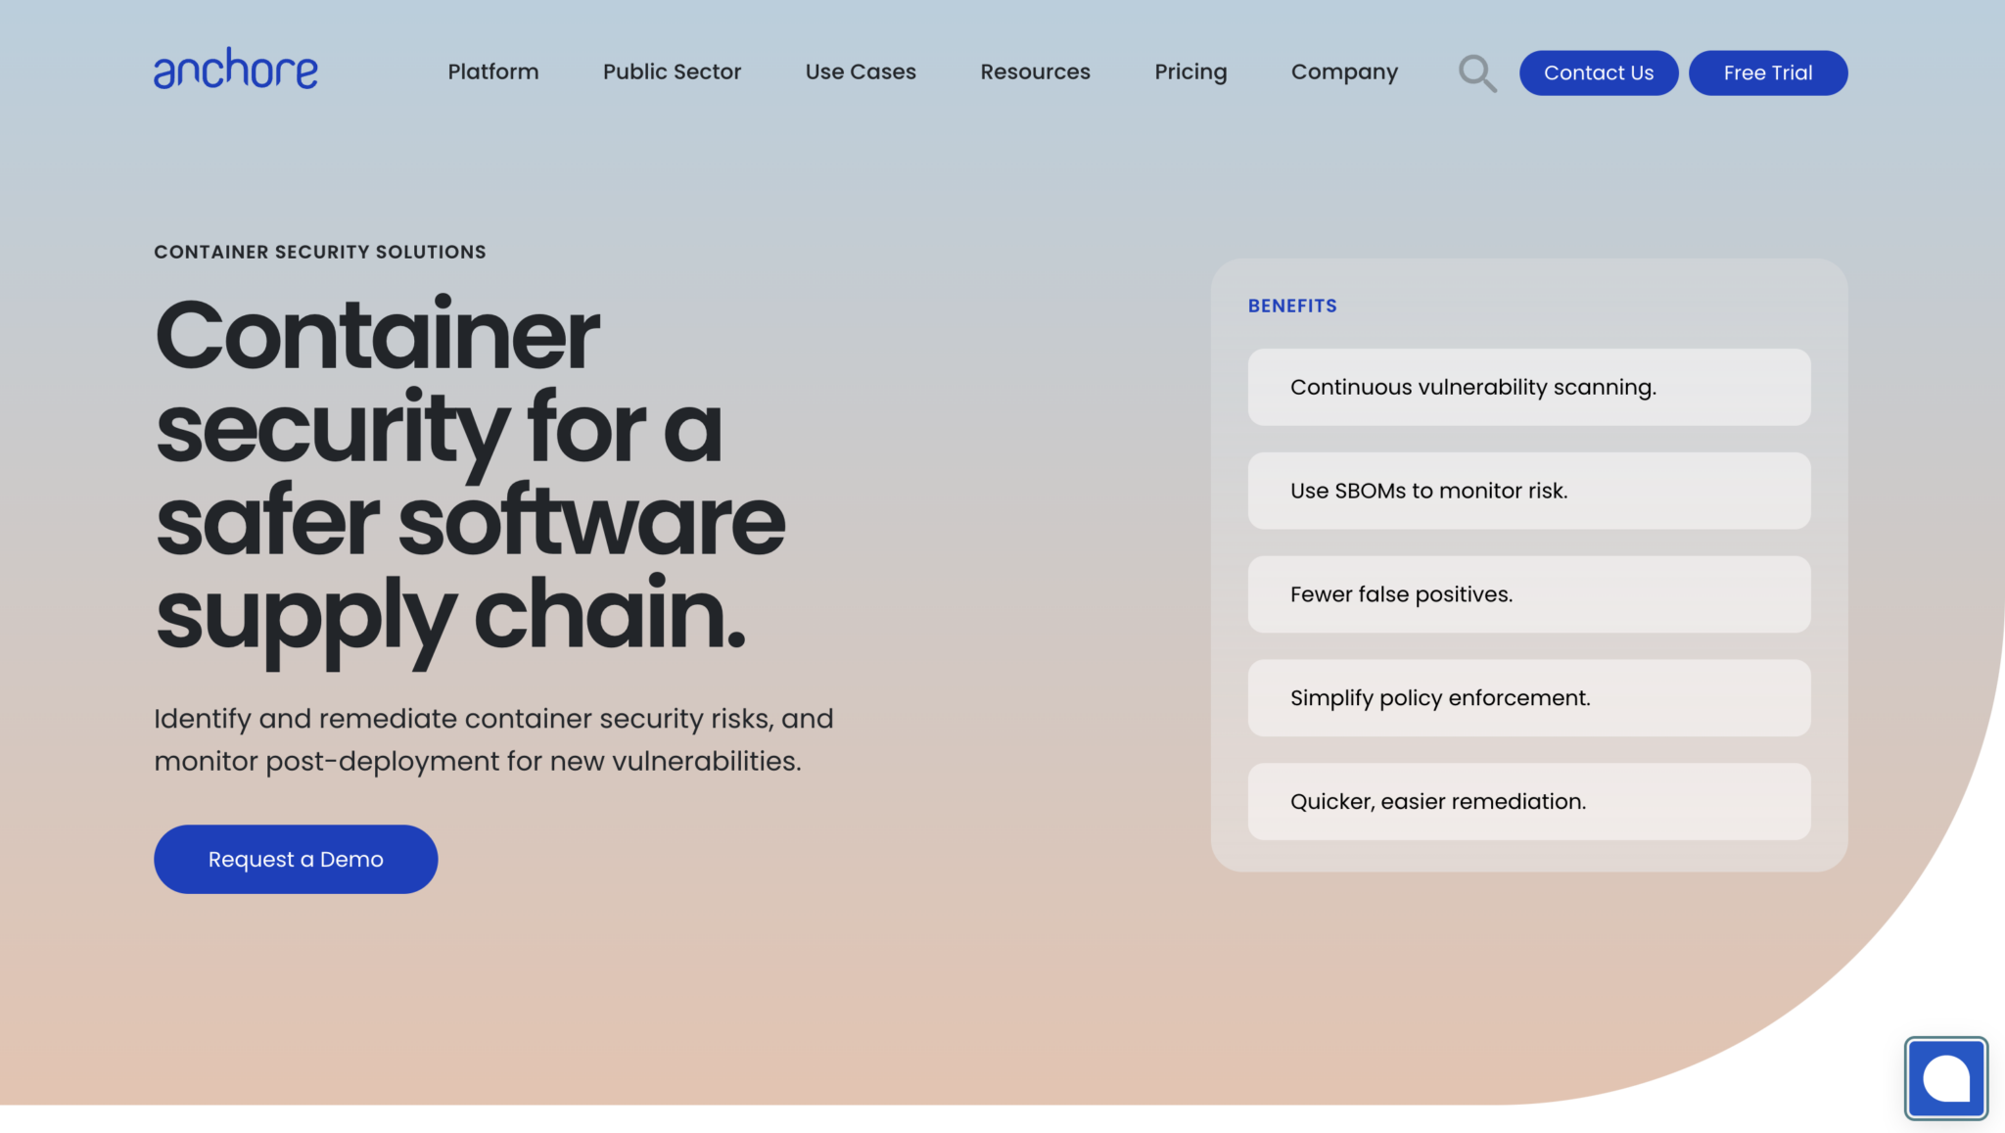Click Request a Demo

pos(295,859)
